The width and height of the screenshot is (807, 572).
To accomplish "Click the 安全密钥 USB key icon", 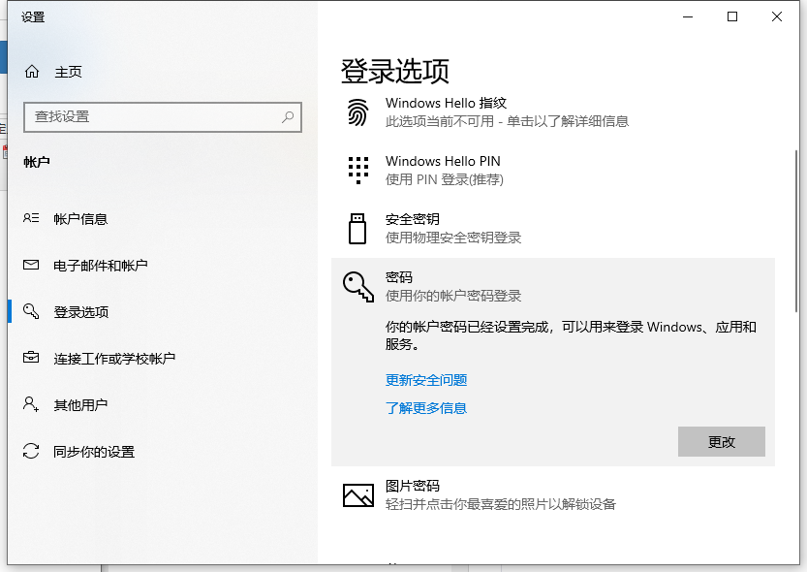I will (x=358, y=227).
